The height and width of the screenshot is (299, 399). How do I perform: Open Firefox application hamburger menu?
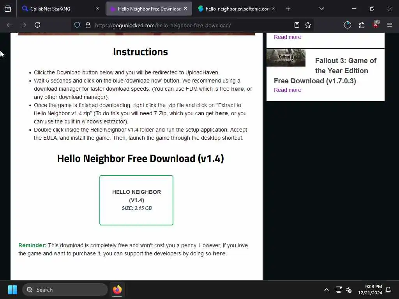(x=390, y=25)
